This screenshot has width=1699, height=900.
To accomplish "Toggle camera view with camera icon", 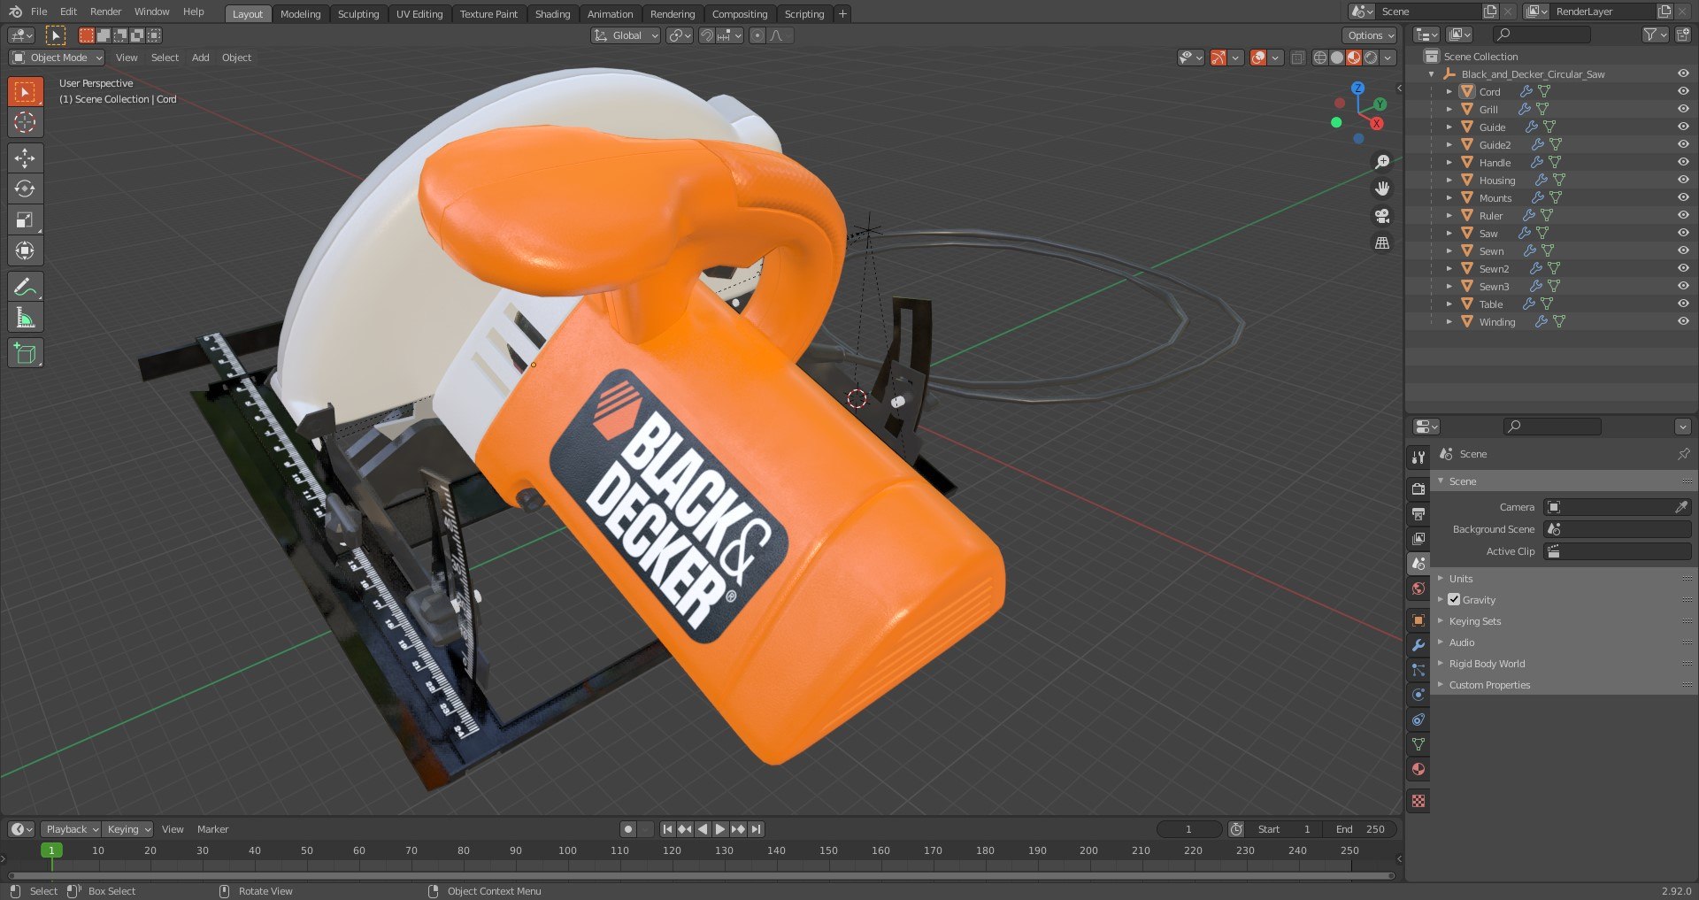I will coord(1382,216).
